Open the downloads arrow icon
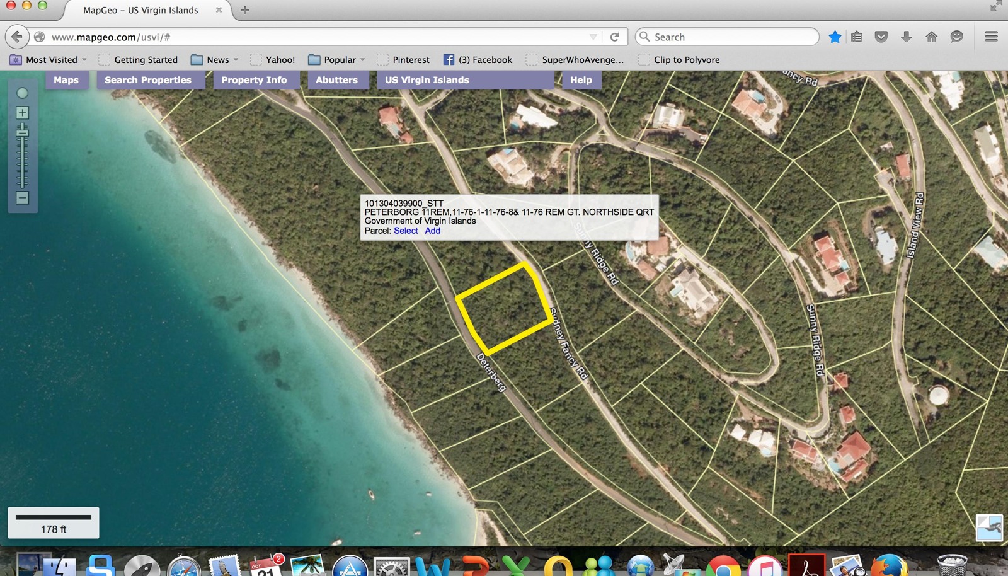 [x=906, y=37]
